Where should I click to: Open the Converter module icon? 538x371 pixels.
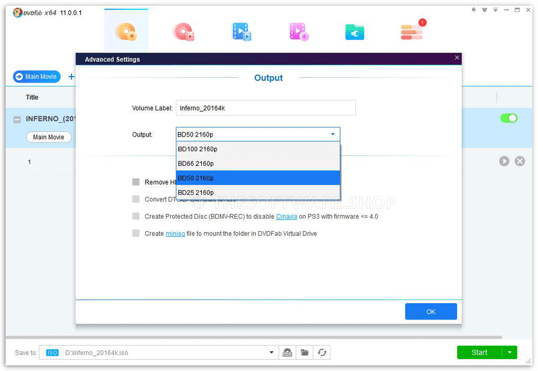pos(242,32)
